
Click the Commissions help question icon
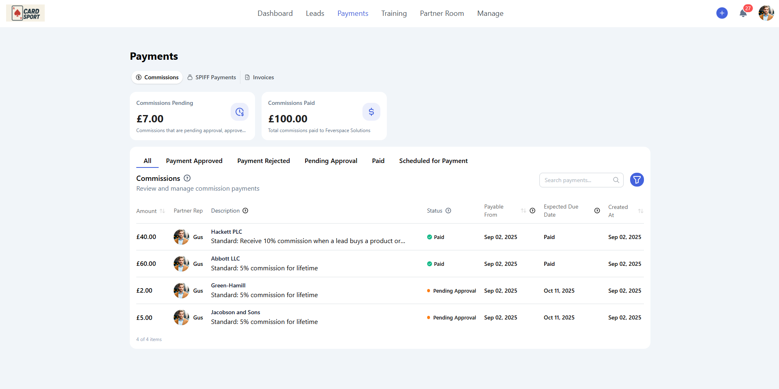pos(187,178)
